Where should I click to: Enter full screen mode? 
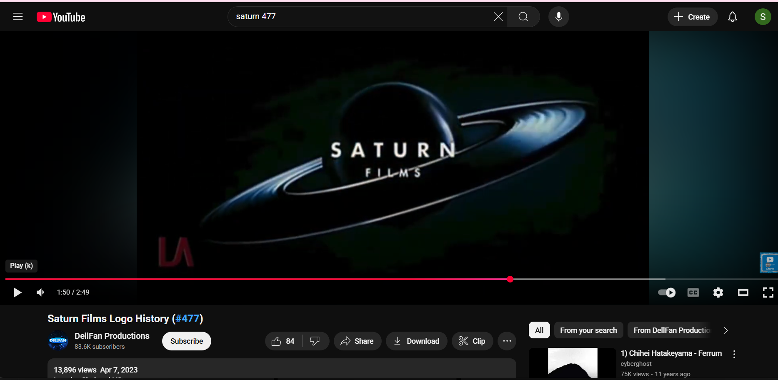point(768,292)
